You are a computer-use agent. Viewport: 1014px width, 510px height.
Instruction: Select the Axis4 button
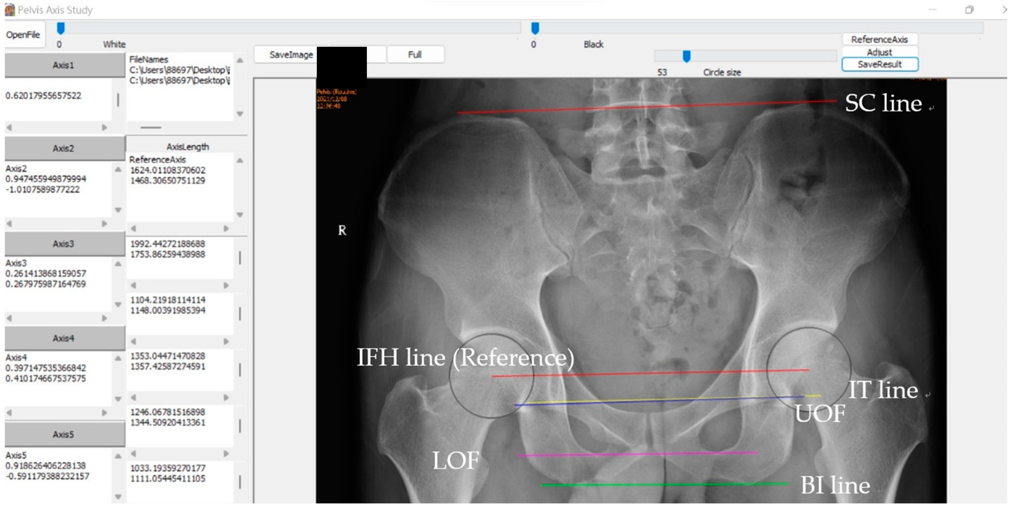[x=64, y=338]
